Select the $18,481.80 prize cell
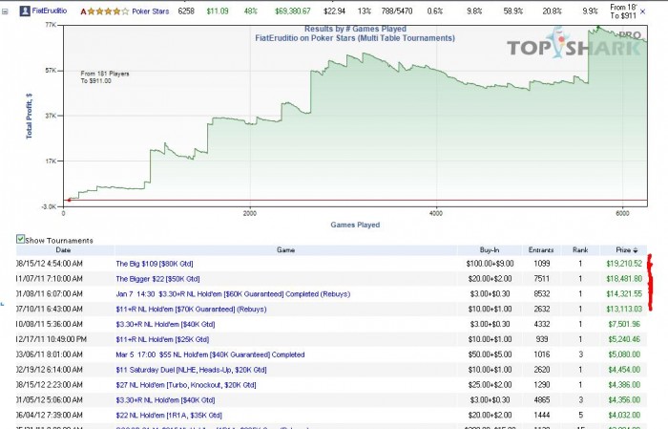Screen dimensions: 668x429 coord(624,279)
